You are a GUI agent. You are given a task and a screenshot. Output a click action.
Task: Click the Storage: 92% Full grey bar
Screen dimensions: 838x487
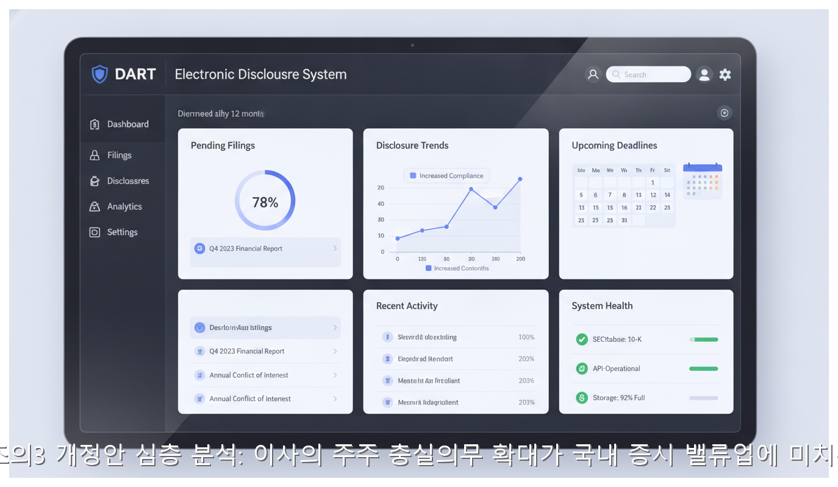[704, 398]
